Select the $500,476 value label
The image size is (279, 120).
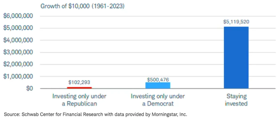coord(158,79)
